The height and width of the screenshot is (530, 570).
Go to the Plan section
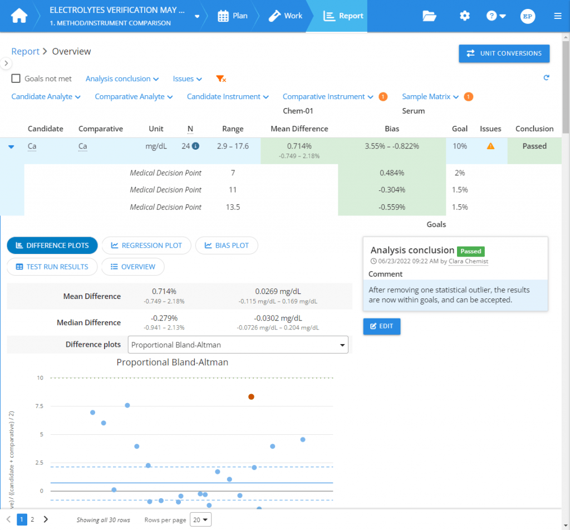tap(232, 16)
